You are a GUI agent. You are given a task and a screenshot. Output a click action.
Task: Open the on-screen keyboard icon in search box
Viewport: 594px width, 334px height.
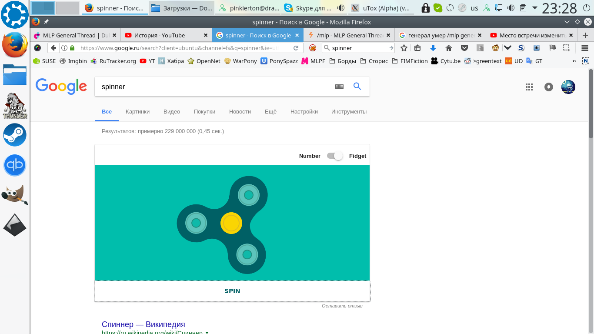click(339, 87)
